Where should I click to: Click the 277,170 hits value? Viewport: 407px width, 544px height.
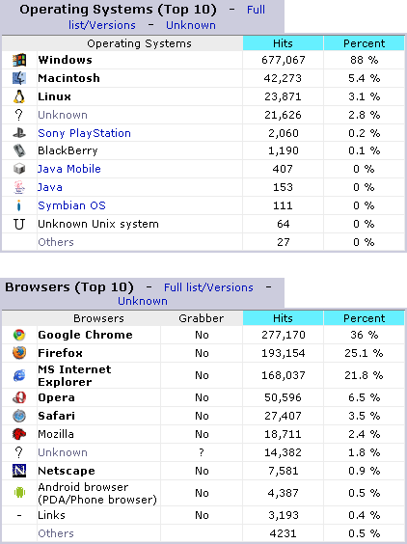284,335
